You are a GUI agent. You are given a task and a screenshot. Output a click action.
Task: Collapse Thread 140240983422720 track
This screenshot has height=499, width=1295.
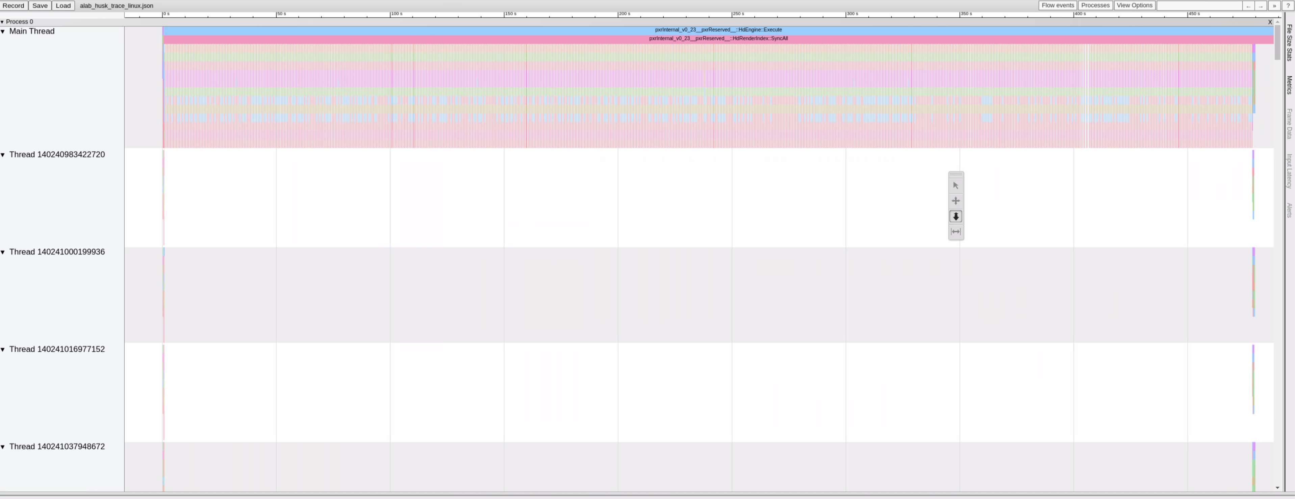click(3, 155)
